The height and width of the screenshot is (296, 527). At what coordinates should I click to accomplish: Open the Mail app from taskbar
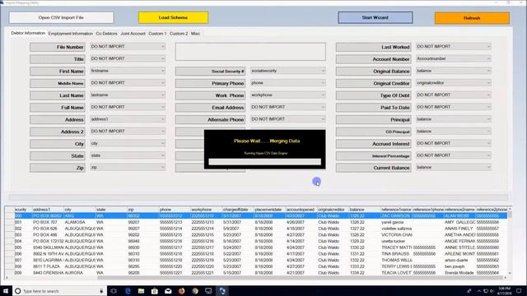(x=168, y=291)
